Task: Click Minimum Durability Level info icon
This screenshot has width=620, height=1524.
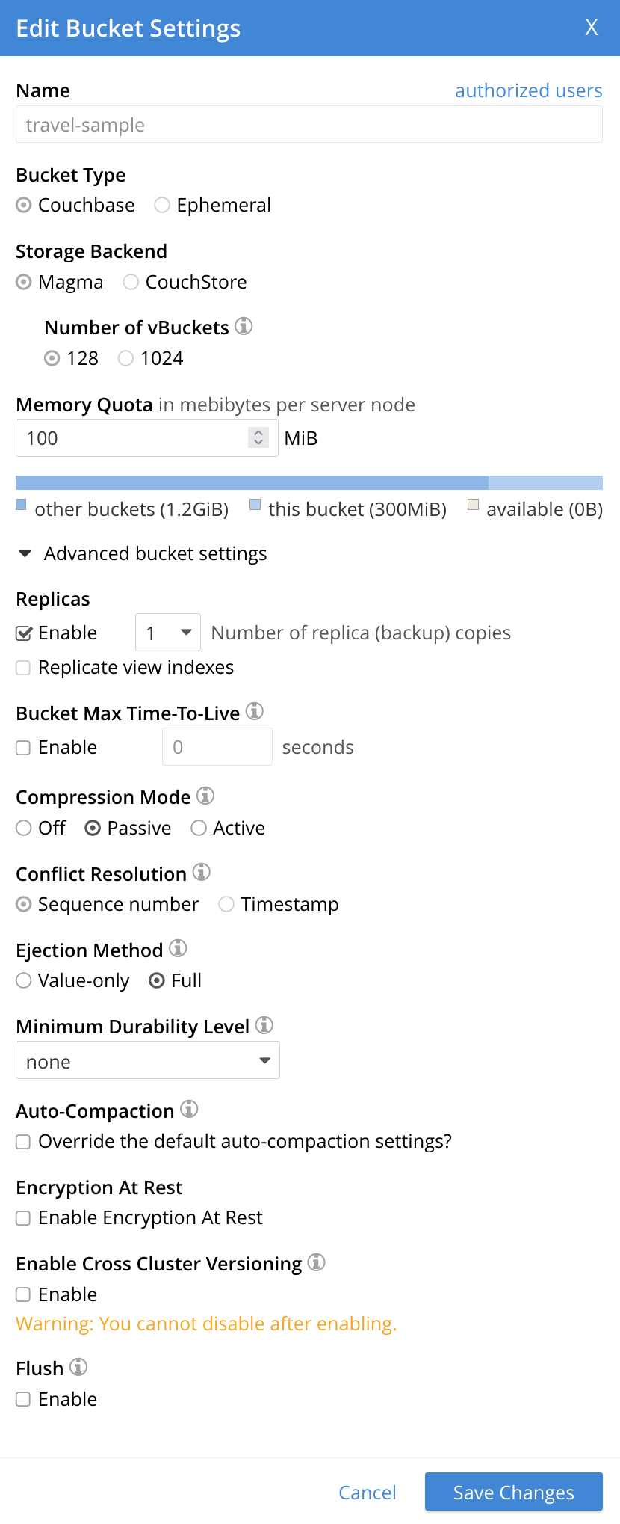Action: pos(264,1024)
